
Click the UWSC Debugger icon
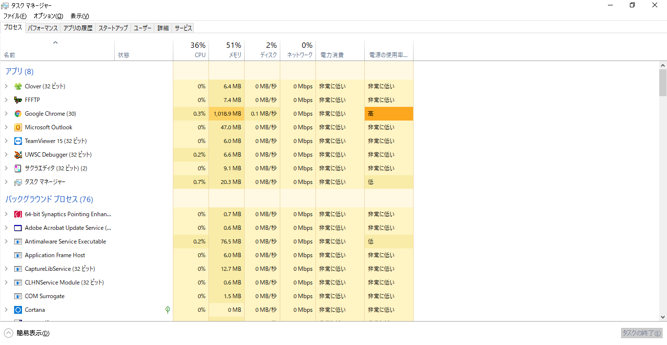click(x=18, y=155)
